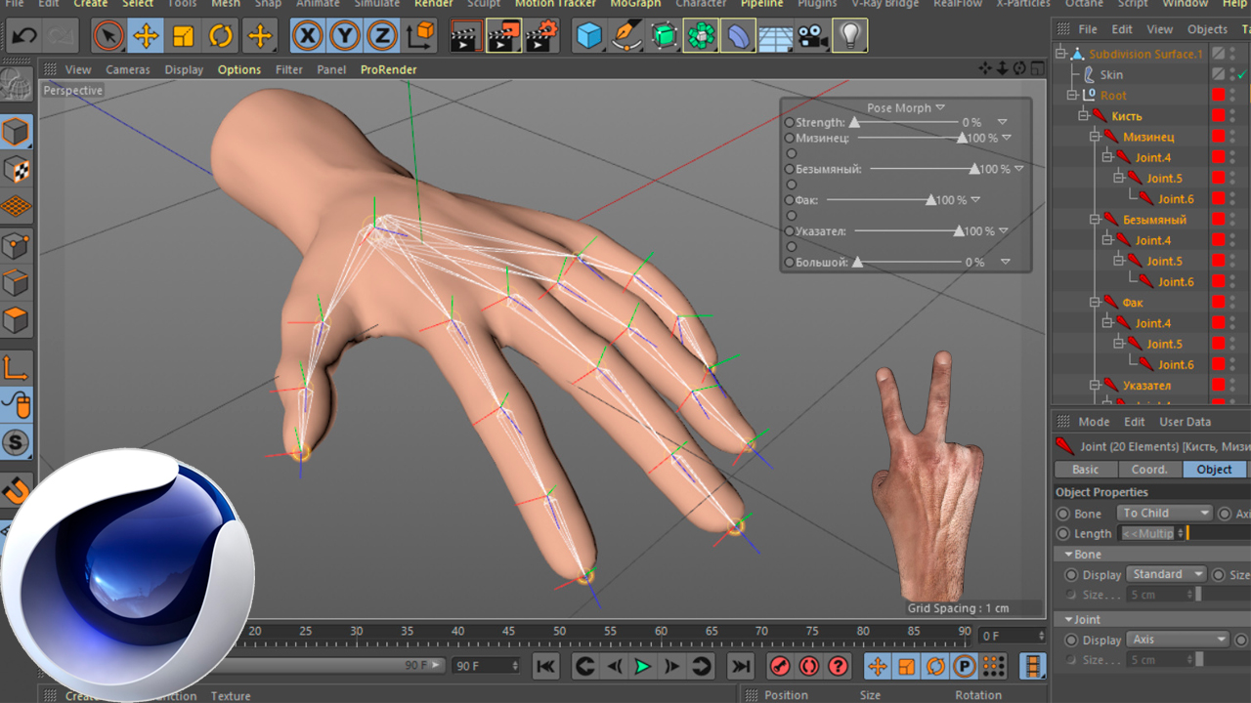Jump to the end of the animation

pos(742,666)
